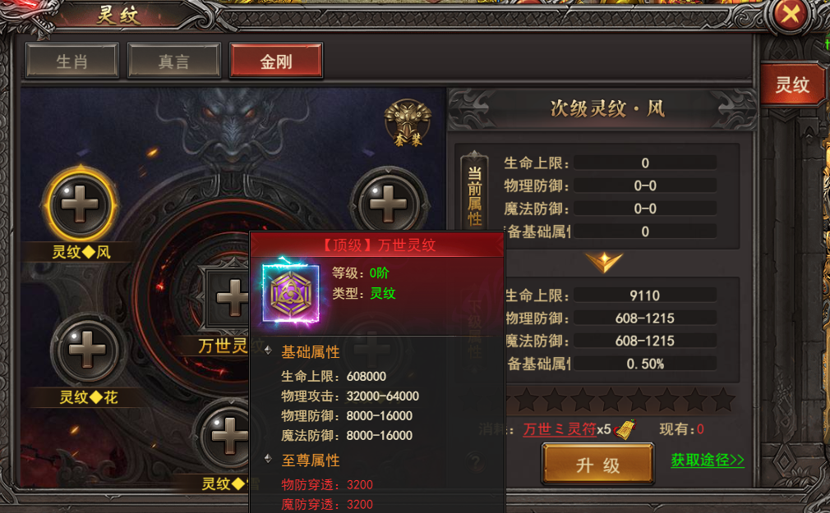Click the golden 灵符 talisman item icon
830x513 pixels.
click(625, 430)
